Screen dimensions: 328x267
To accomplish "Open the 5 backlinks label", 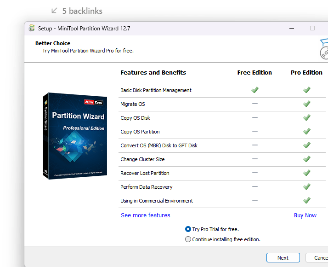I will pos(82,11).
